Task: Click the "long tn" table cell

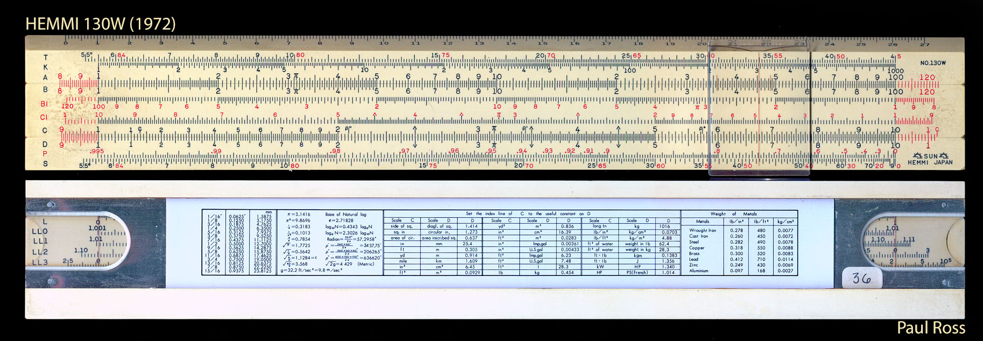Action: coord(600,226)
